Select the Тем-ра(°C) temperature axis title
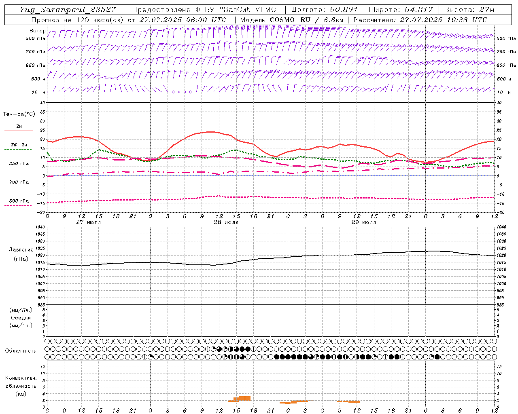 [x=19, y=114]
